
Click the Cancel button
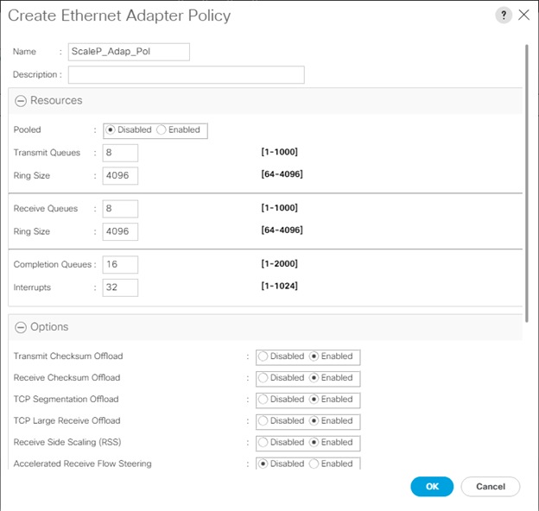(x=491, y=486)
